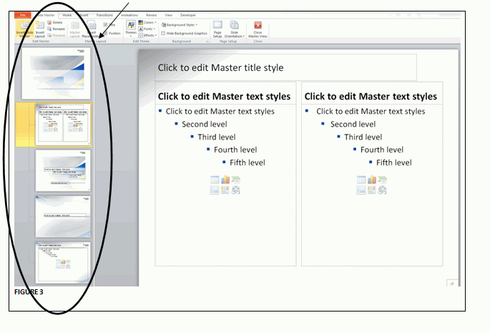Select the title slide layout thumbnail
This screenshot has height=333, width=490.
pos(63,170)
